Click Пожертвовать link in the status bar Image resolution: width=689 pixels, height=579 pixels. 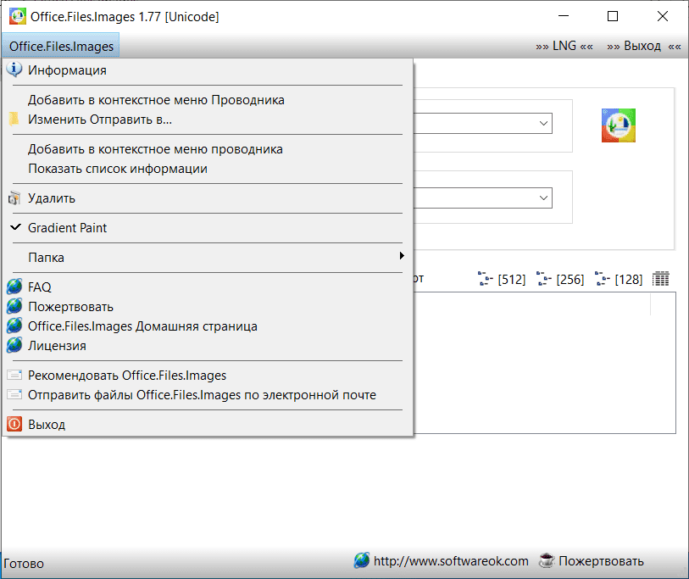[601, 561]
